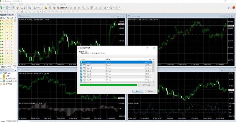Select the horizontal line drawing tool
The image size is (236, 122).
click(x=14, y=12)
